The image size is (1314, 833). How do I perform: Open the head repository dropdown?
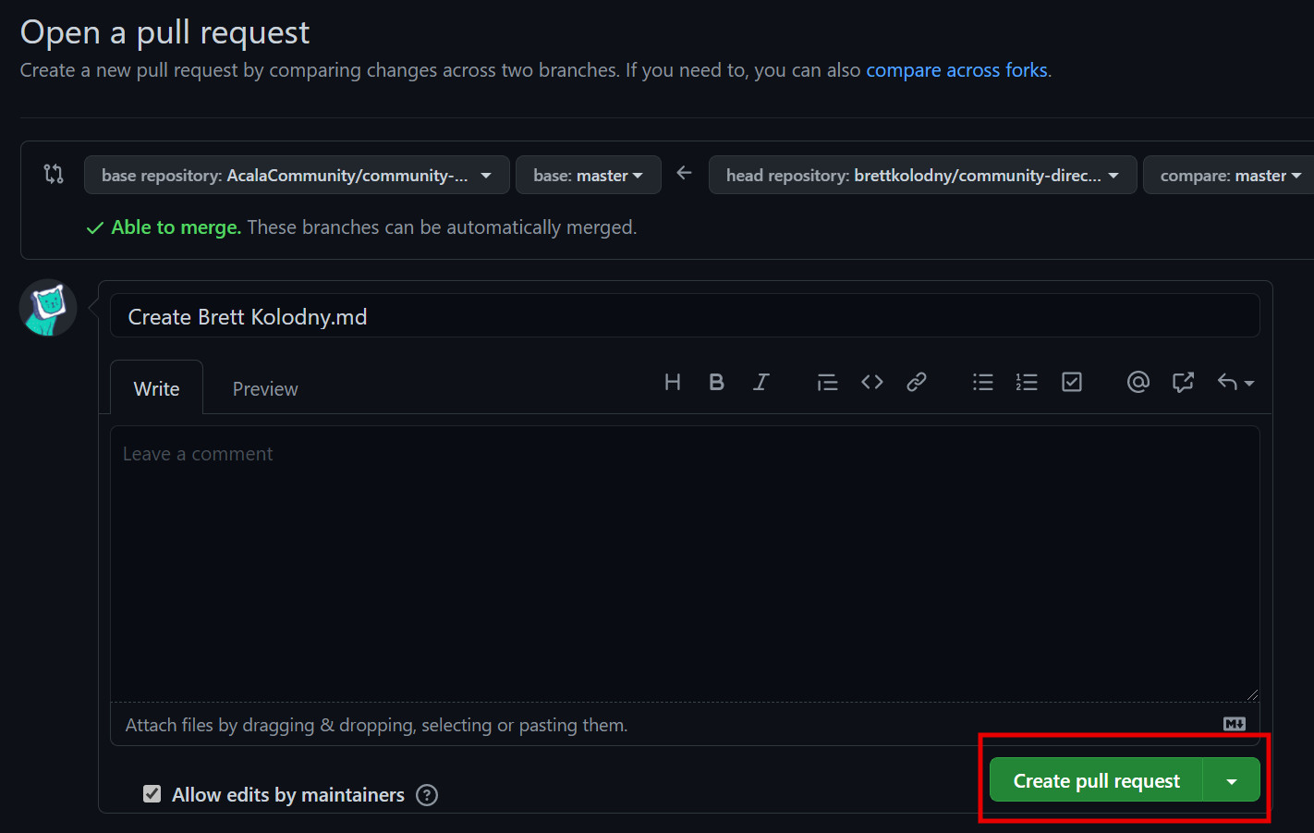click(922, 175)
